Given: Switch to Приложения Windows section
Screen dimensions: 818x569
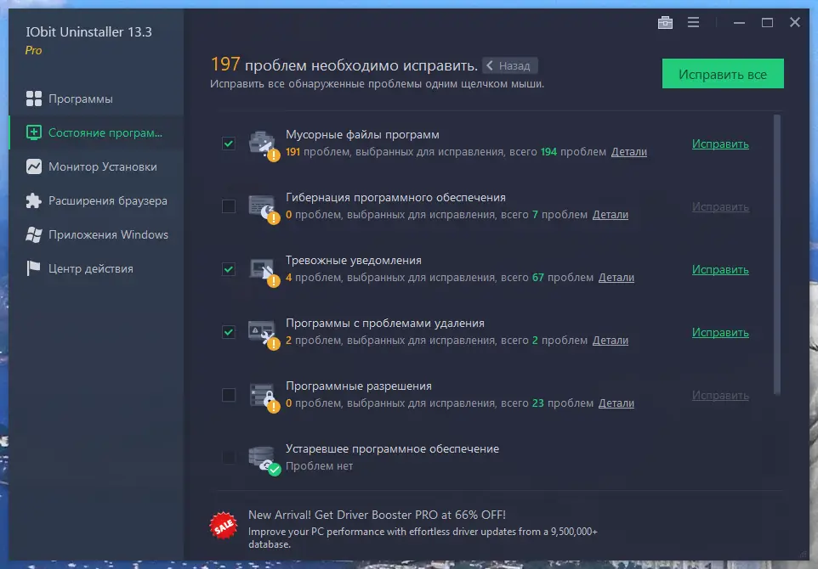Looking at the screenshot, I should (x=96, y=234).
